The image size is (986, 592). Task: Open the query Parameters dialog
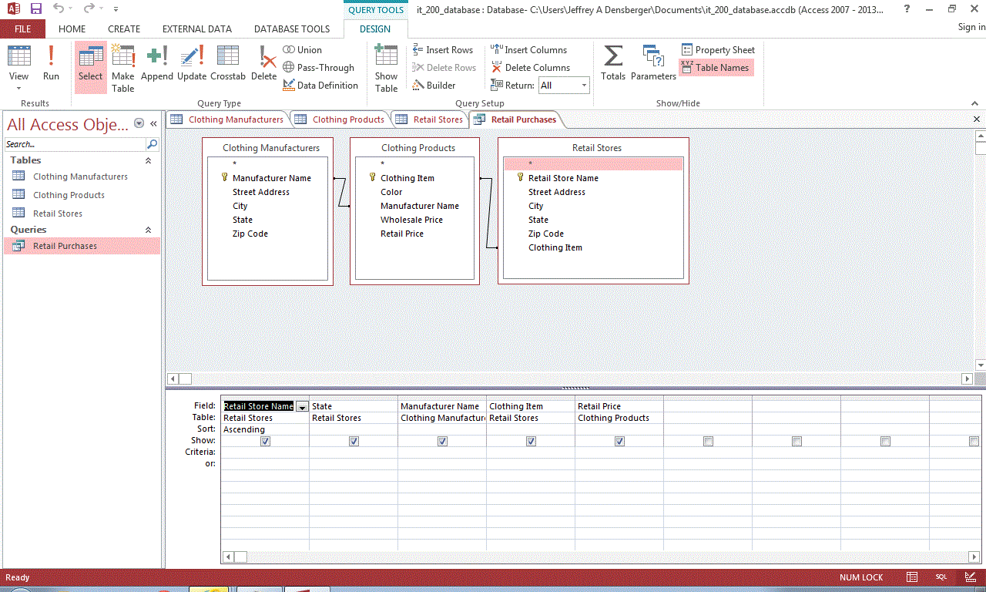coord(653,63)
